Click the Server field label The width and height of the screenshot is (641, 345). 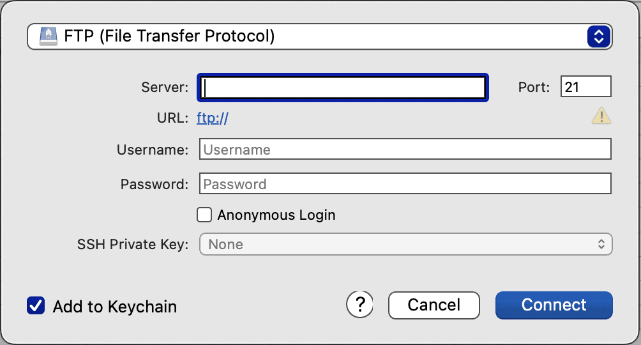[165, 88]
